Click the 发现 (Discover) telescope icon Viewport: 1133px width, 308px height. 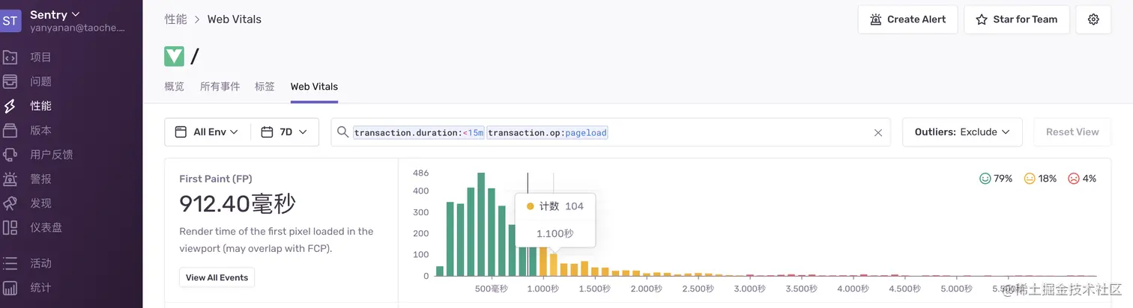(x=10, y=203)
